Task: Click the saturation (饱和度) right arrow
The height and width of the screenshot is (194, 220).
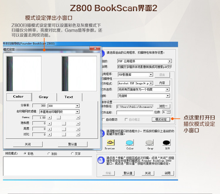Action: [78, 124]
